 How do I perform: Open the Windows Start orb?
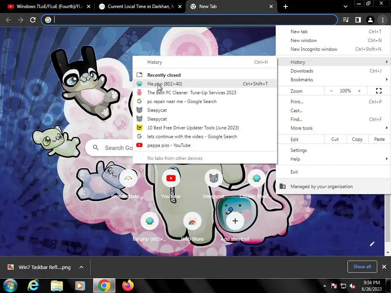coord(10,285)
